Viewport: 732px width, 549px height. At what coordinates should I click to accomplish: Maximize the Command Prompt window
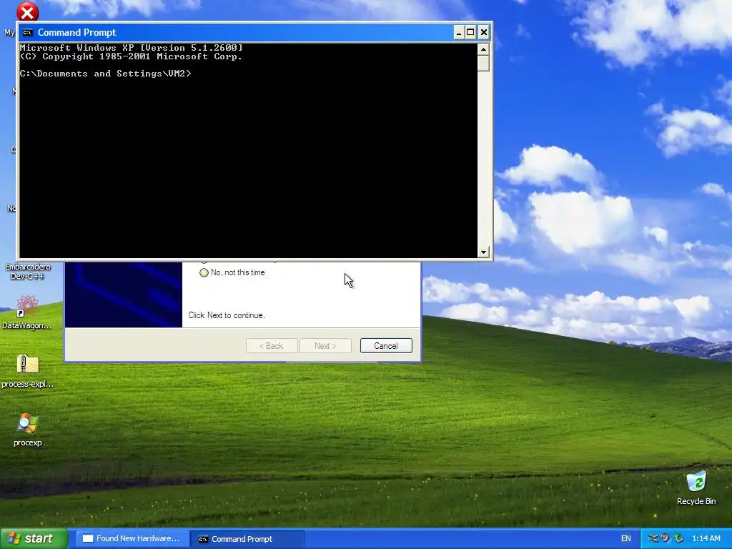pos(470,32)
